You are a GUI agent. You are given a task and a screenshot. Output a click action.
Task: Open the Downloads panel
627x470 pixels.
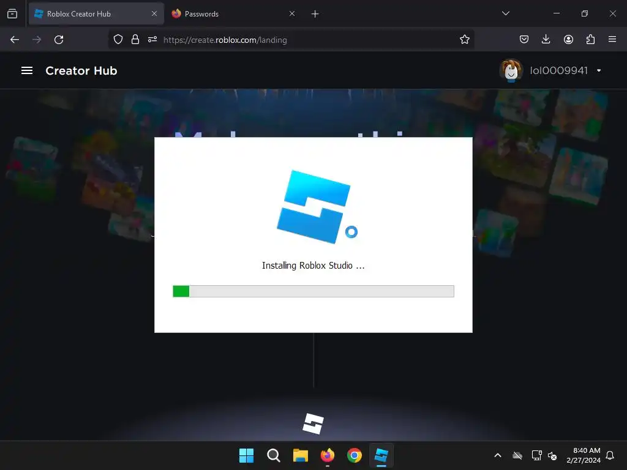(546, 40)
